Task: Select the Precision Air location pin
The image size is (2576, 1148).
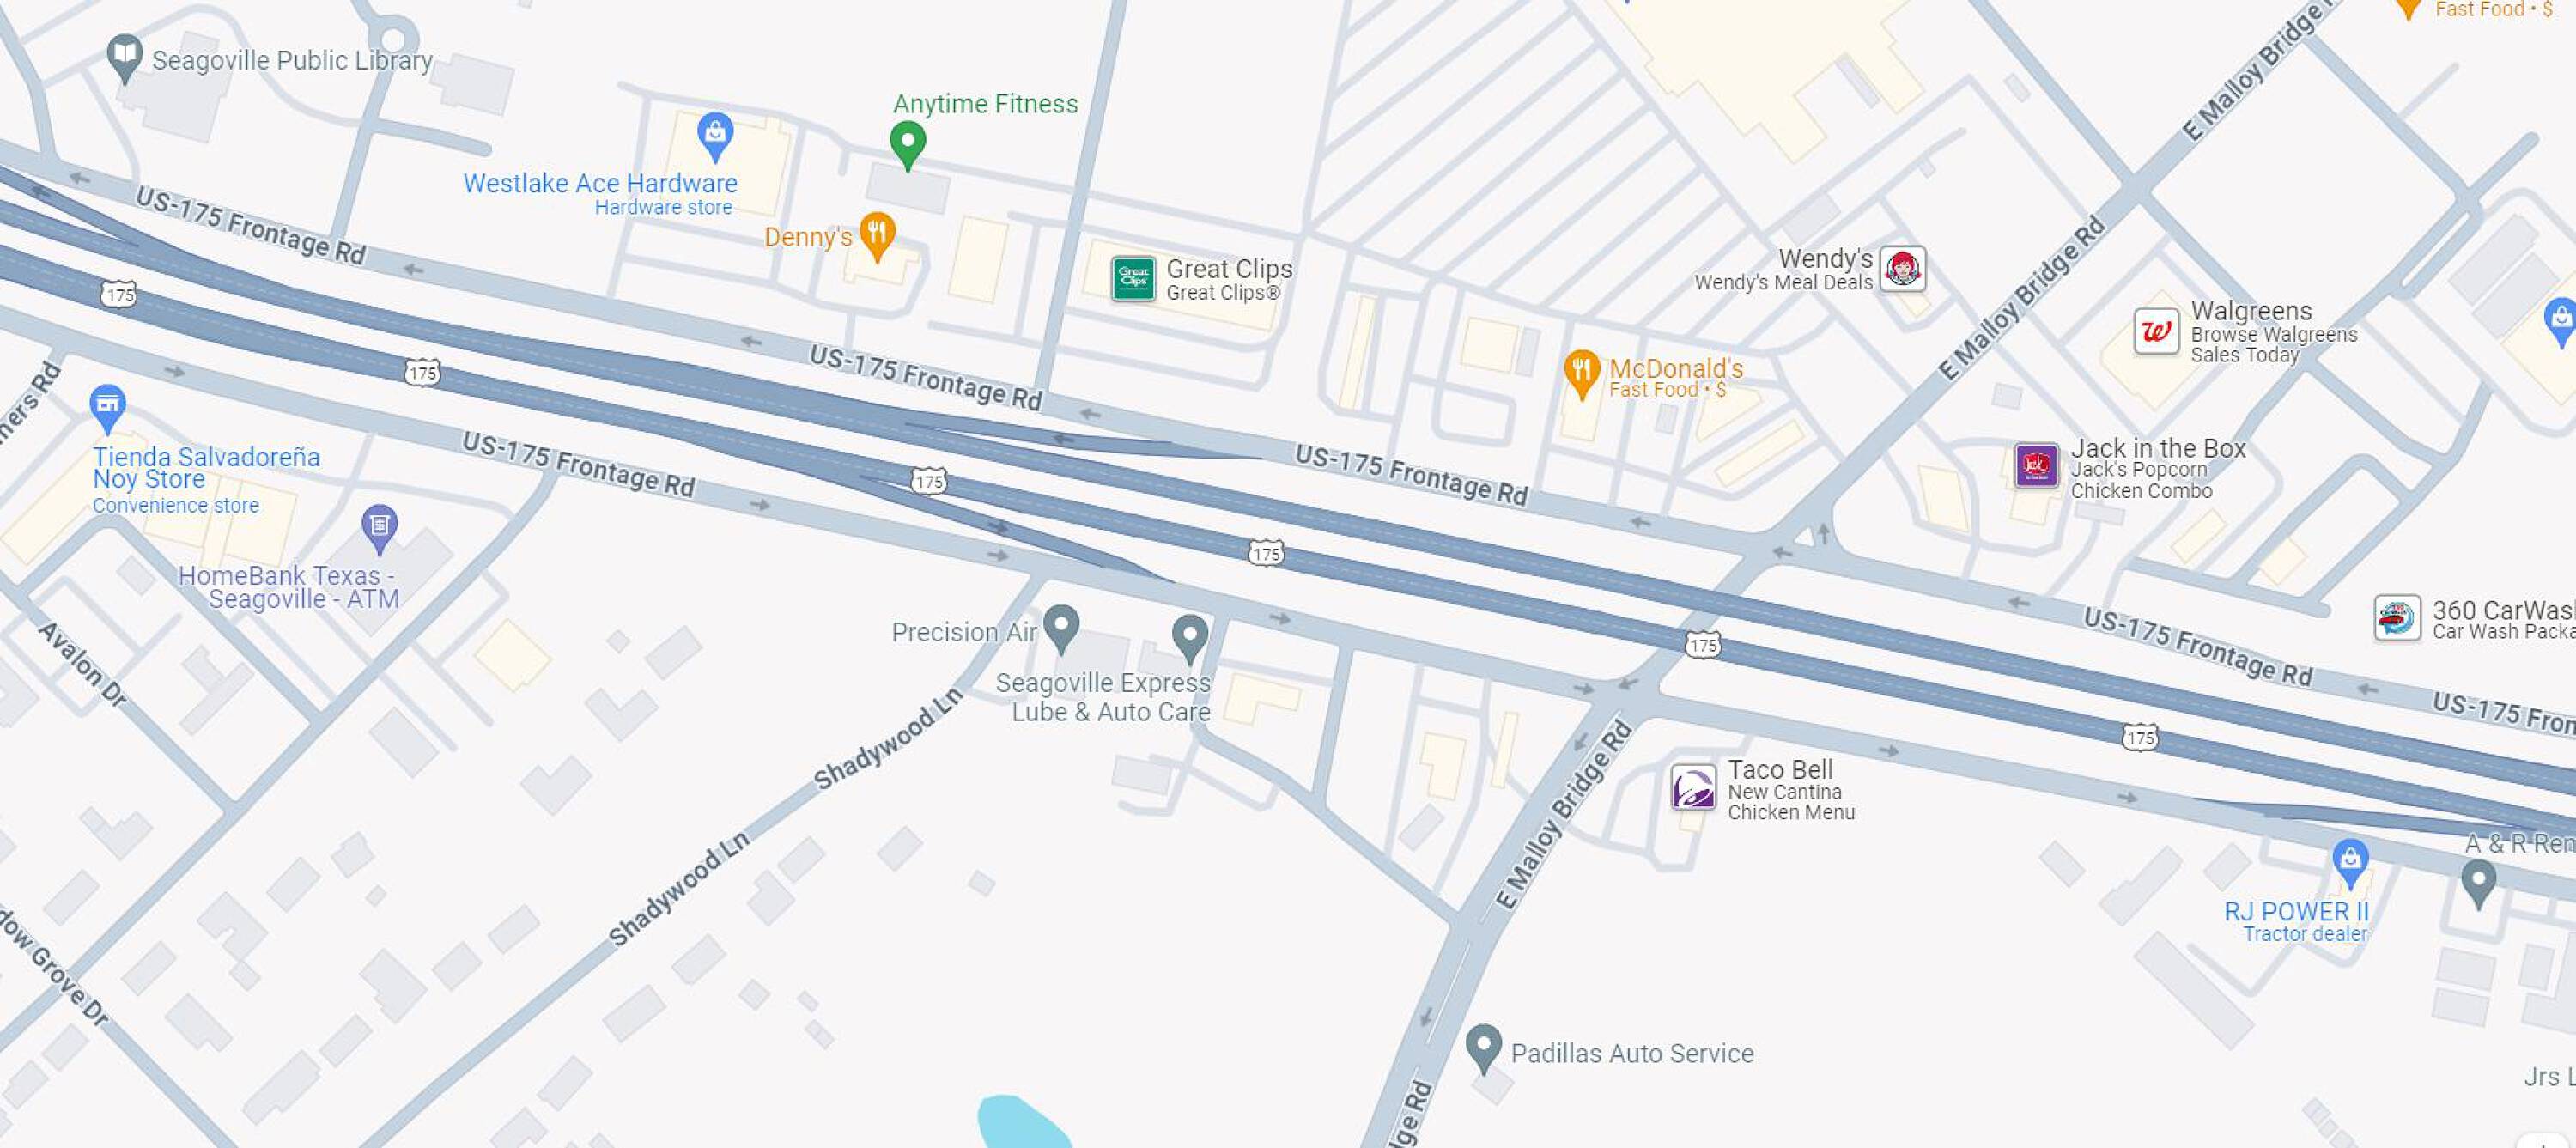Action: tap(1060, 628)
